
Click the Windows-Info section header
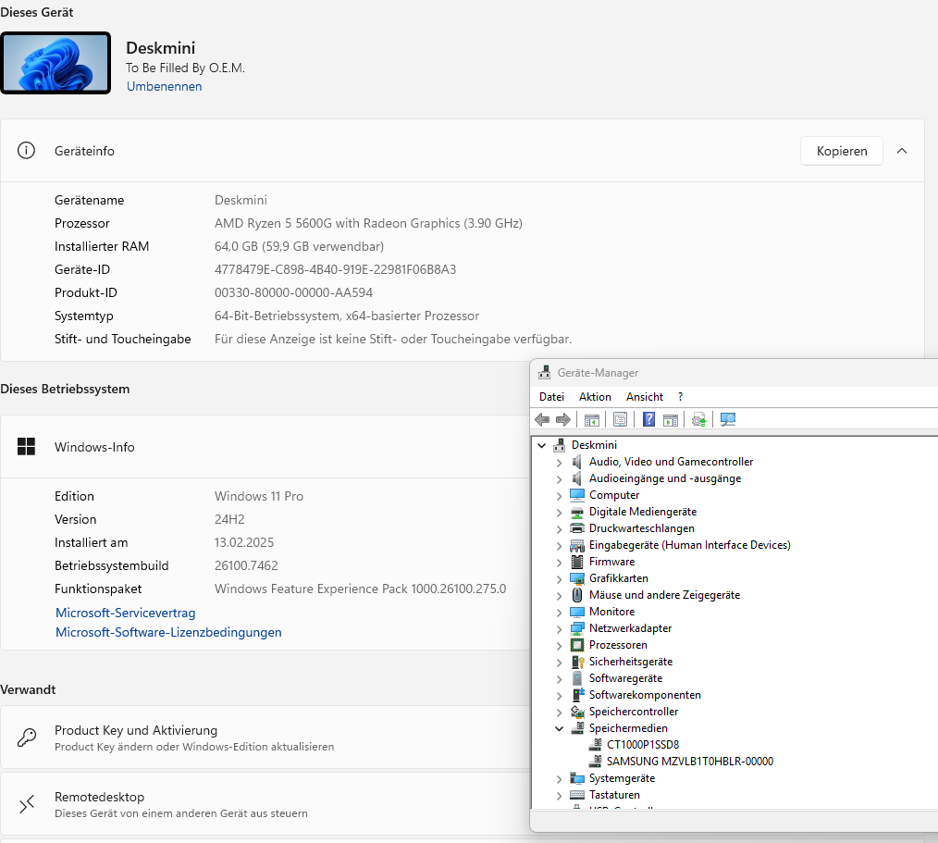(265, 446)
